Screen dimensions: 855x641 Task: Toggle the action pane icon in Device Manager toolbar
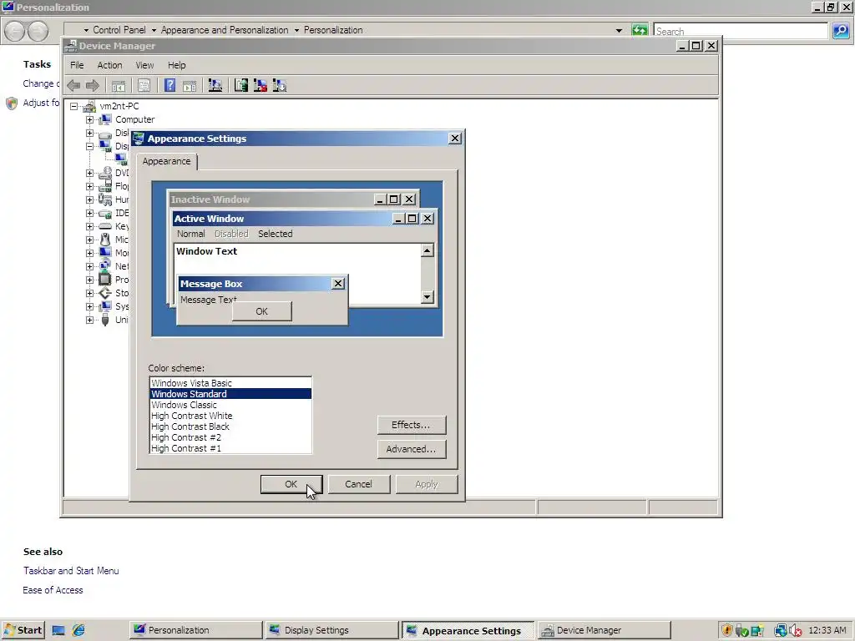190,86
